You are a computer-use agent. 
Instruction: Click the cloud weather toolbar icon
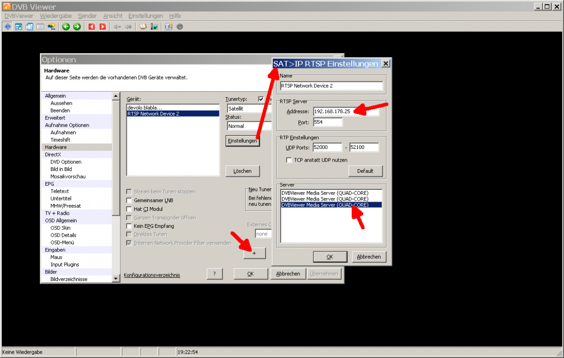(x=52, y=27)
